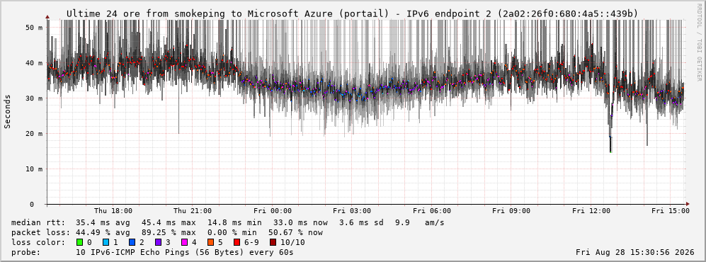Click the blue loss color 2 swatch
Image resolution: width=706 pixels, height=262 pixels.
pyautogui.click(x=132, y=242)
